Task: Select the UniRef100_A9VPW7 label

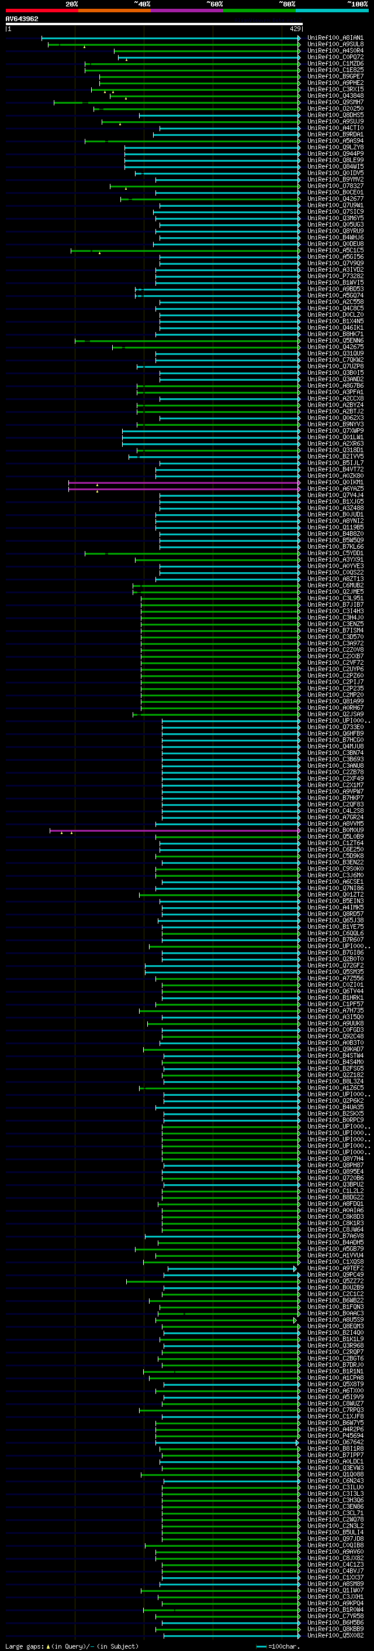Action: tap(335, 792)
